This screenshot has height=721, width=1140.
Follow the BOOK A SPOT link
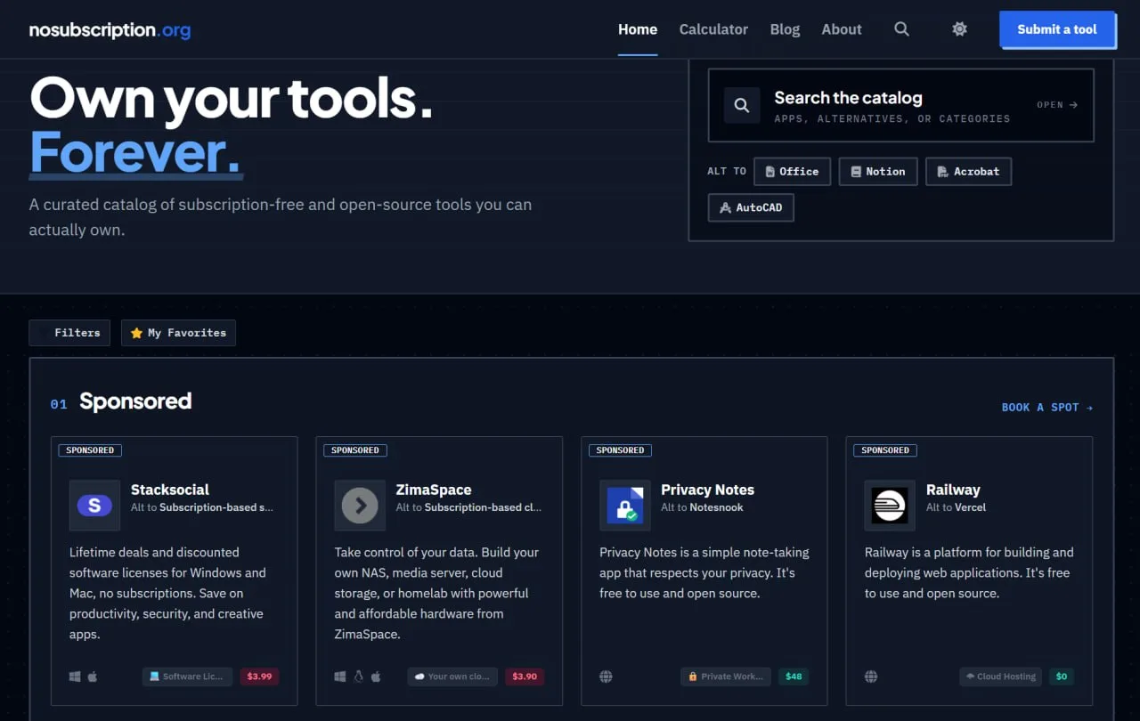click(x=1047, y=407)
